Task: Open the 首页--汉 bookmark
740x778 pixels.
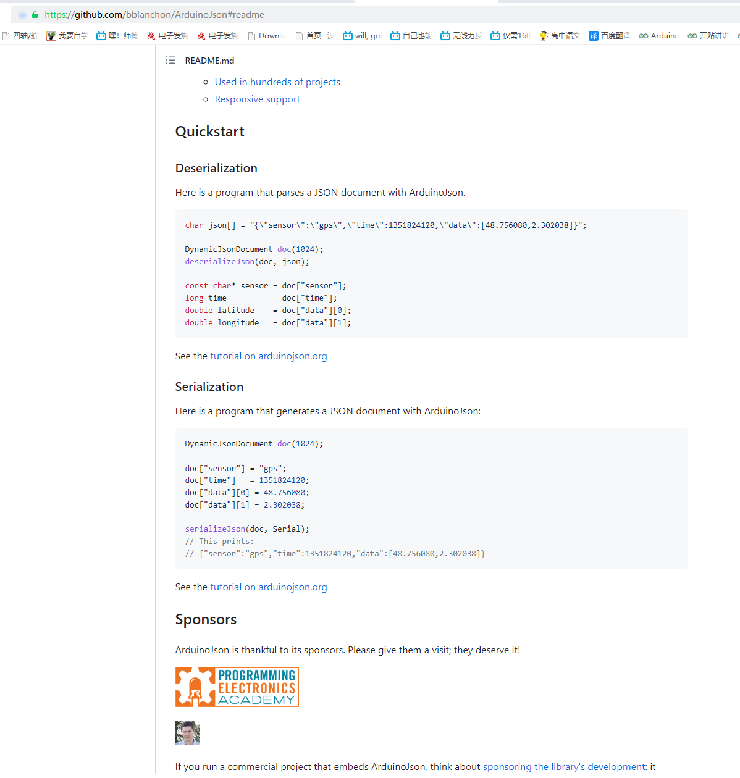Action: [314, 36]
